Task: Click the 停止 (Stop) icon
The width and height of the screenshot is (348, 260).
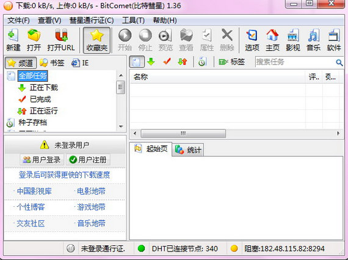Action: (x=145, y=35)
